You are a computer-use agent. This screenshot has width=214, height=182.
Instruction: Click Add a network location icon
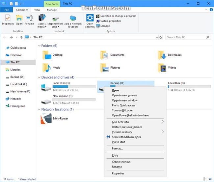[73, 18]
